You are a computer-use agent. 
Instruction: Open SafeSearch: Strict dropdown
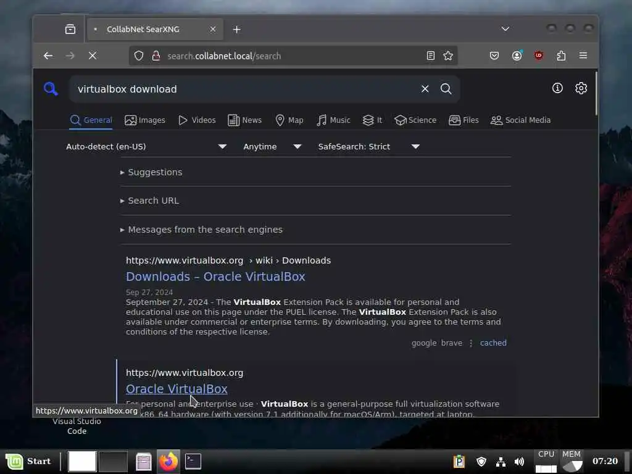click(369, 146)
